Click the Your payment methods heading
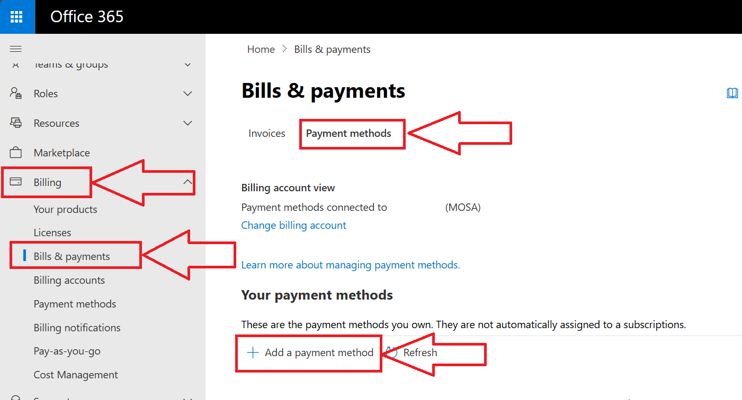This screenshot has height=400, width=742. point(317,295)
